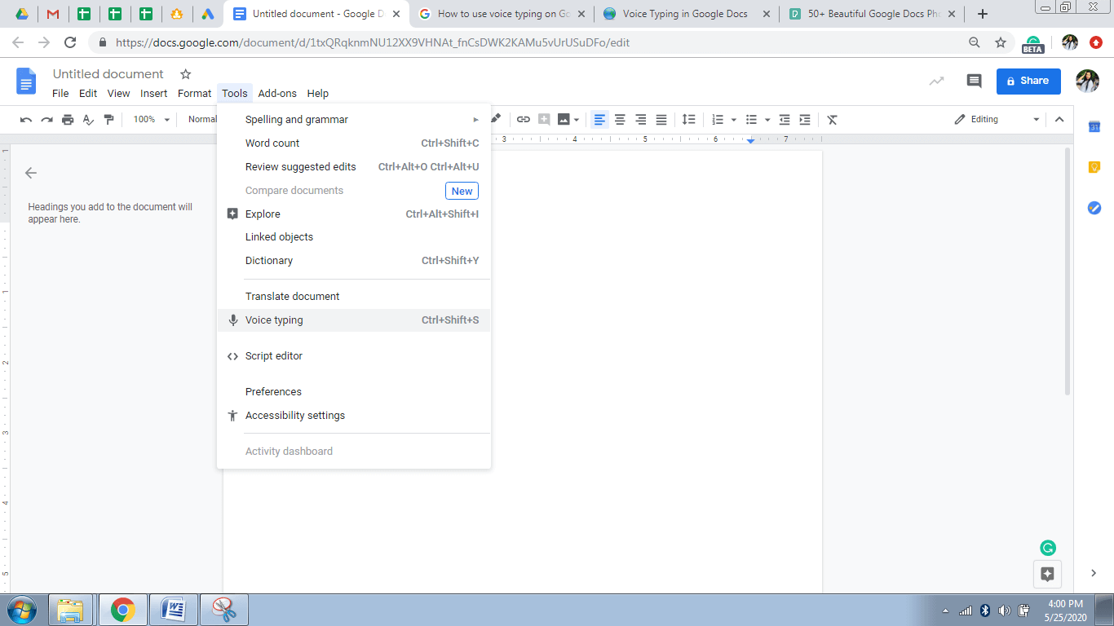1114x626 pixels.
Task: Click the Undo arrow icon
Action: pos(25,119)
